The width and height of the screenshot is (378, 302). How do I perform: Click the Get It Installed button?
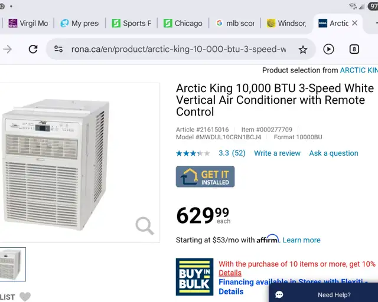pyautogui.click(x=205, y=176)
